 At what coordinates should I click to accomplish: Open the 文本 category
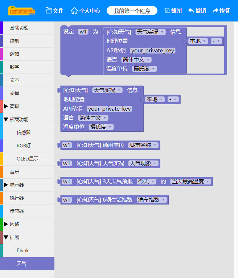(27, 80)
